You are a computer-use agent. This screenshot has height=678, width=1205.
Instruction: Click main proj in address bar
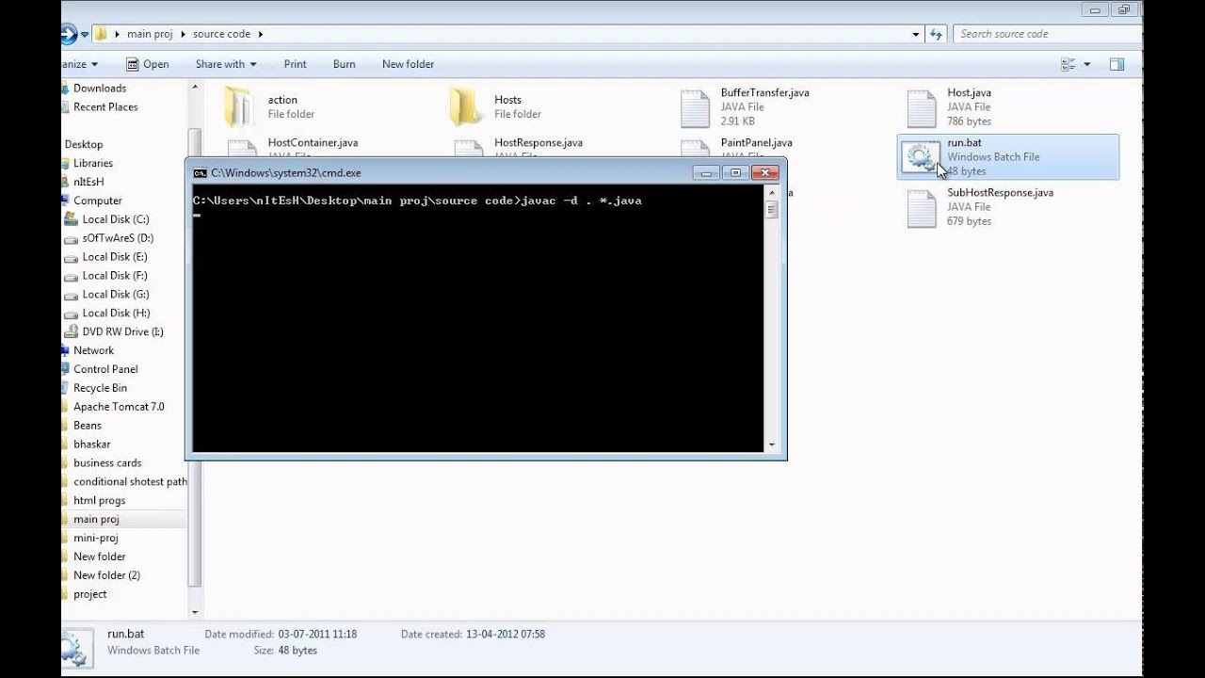pyautogui.click(x=150, y=34)
